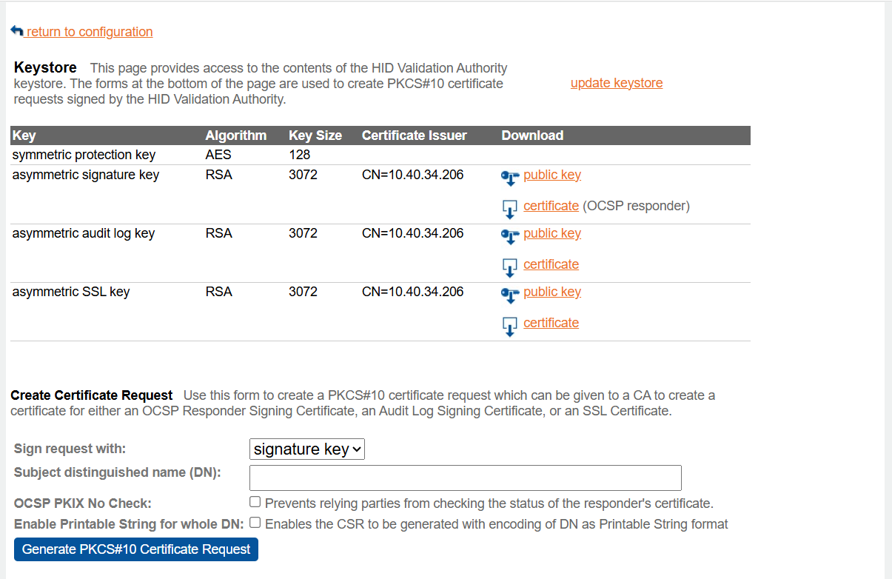Click the signature key public key download icon

pyautogui.click(x=509, y=178)
